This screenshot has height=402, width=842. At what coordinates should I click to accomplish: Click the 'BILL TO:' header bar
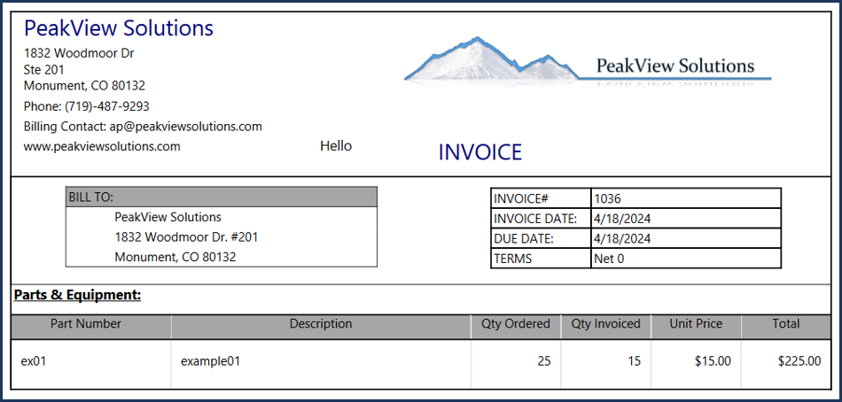(222, 197)
